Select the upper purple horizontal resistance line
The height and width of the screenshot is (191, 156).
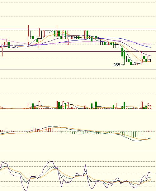(78, 29)
